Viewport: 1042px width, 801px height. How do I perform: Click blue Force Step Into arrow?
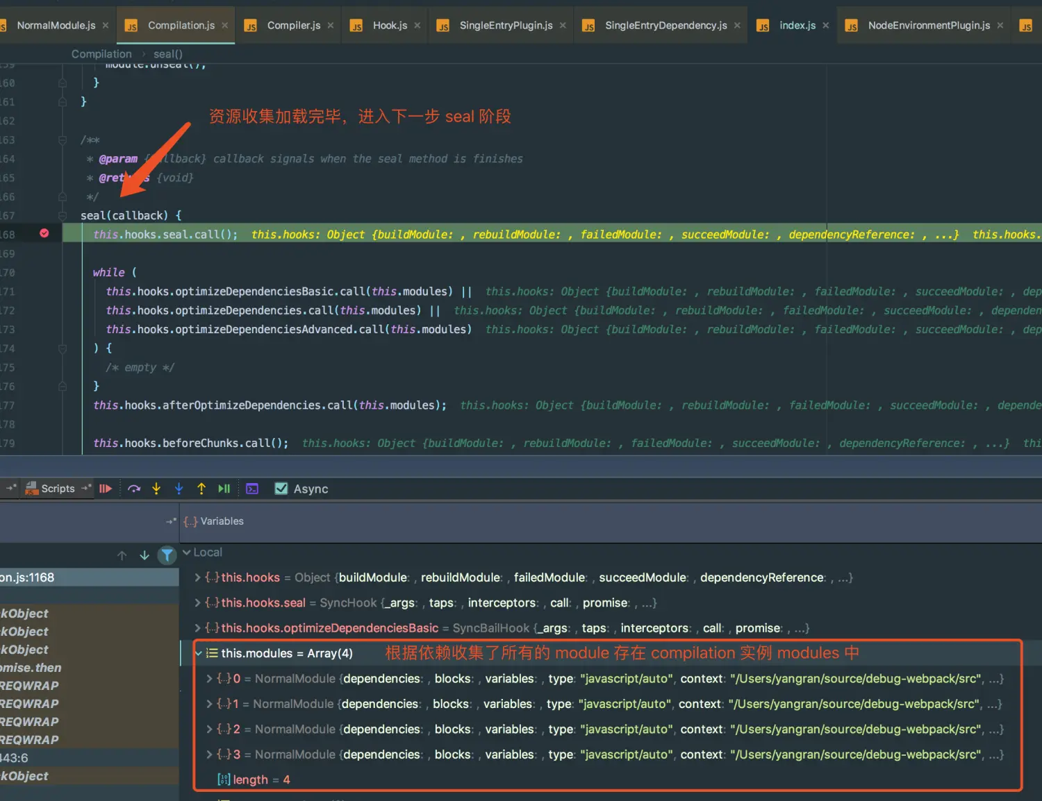179,489
